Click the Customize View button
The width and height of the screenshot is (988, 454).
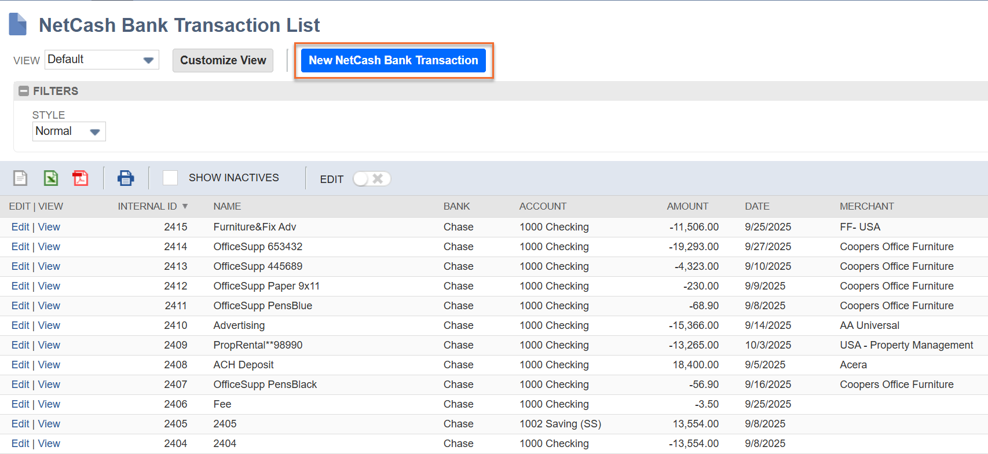point(223,60)
